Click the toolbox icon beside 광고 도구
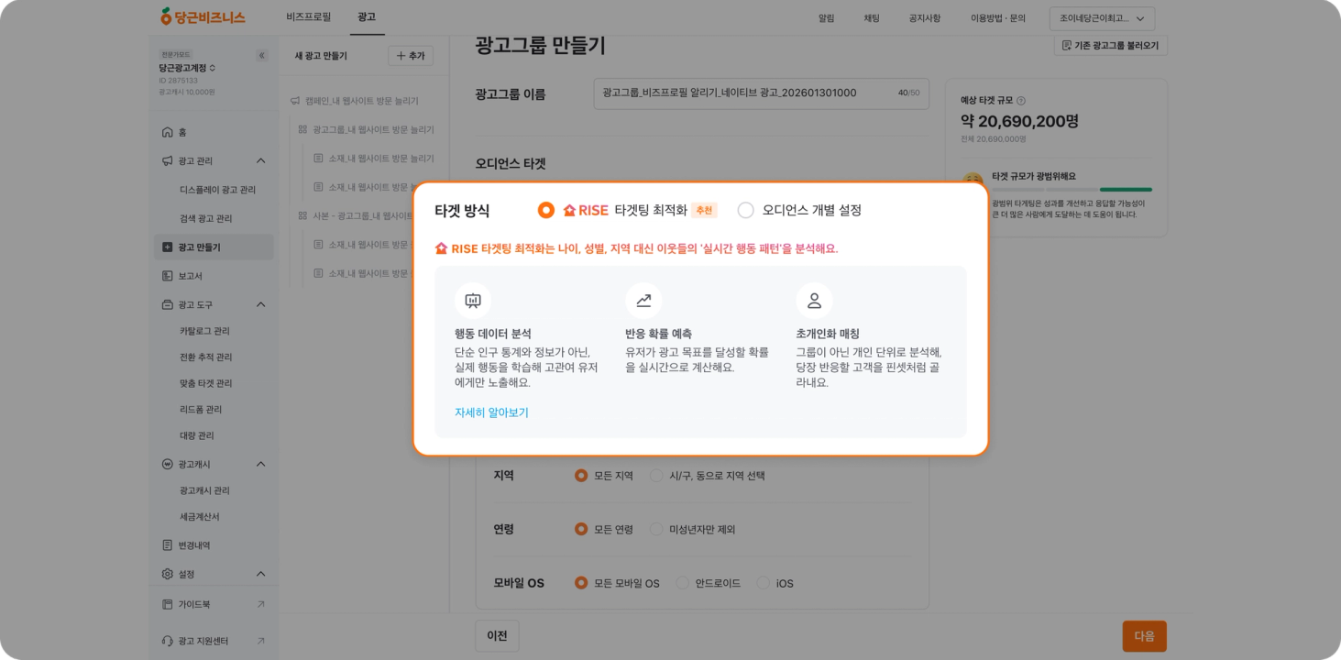This screenshot has width=1341, height=660. coord(167,304)
